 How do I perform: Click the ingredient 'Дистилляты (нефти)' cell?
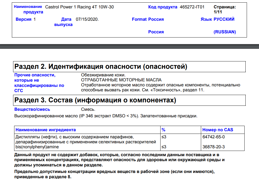(x=86, y=139)
